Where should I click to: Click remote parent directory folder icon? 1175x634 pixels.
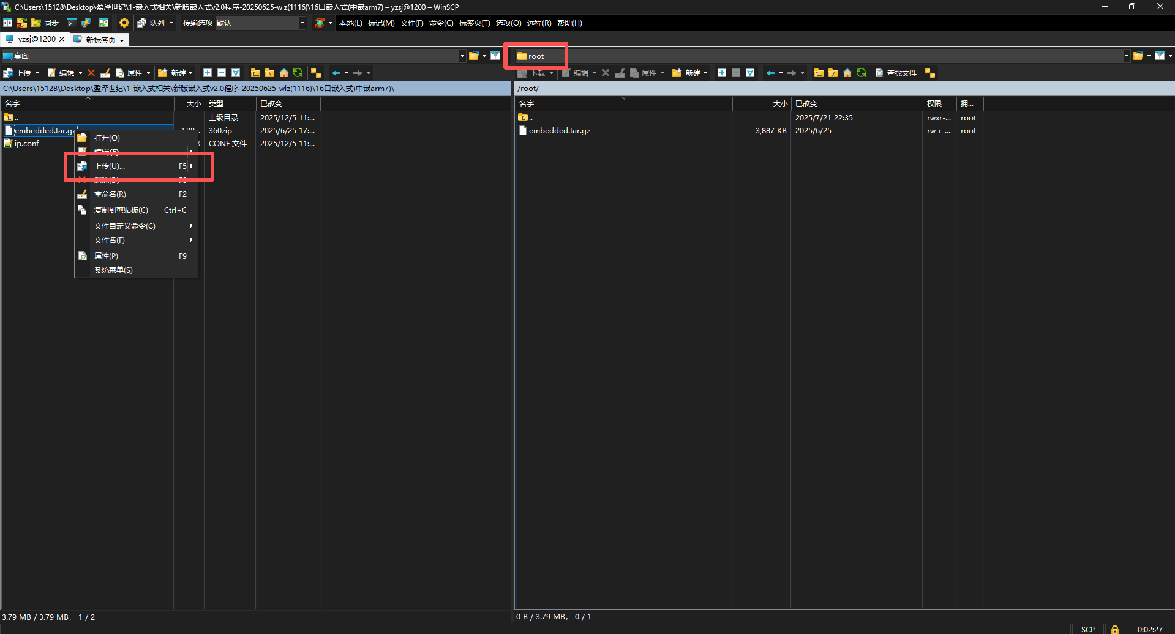tap(819, 73)
